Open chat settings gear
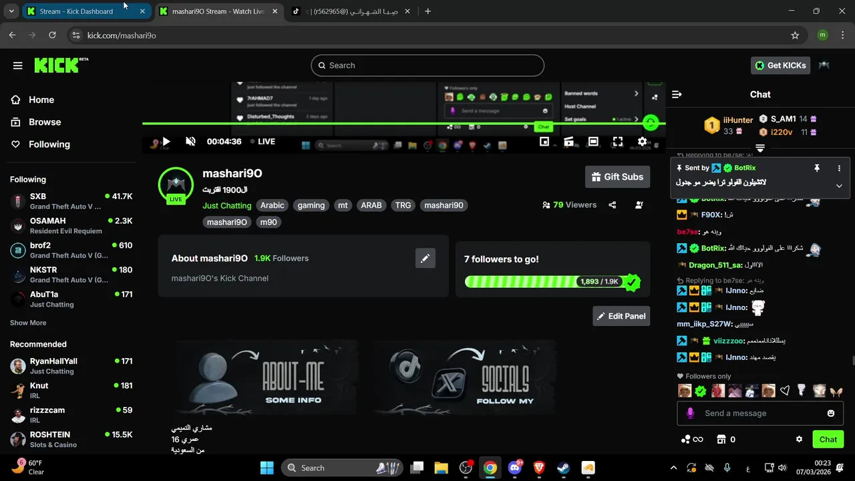Viewport: 855px width, 481px height. (x=799, y=439)
